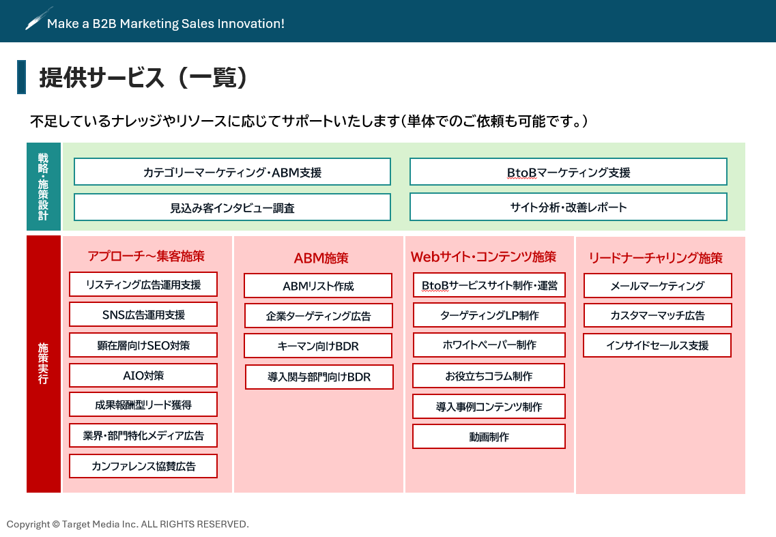Click メールマーケティング
776x537 pixels.
657,285
